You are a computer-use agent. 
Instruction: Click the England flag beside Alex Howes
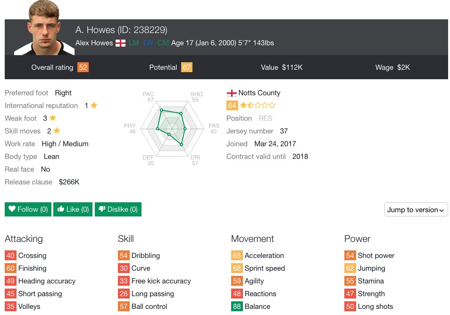pyautogui.click(x=121, y=43)
